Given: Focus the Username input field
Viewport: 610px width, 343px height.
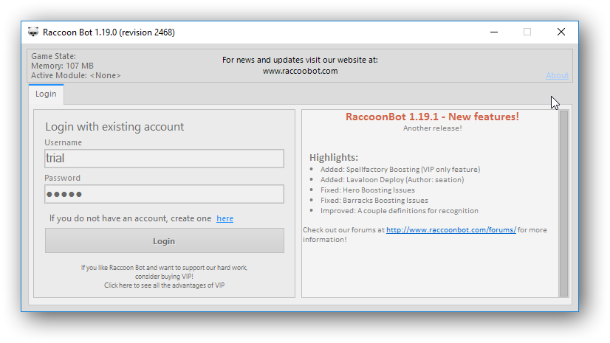Looking at the screenshot, I should tap(164, 159).
